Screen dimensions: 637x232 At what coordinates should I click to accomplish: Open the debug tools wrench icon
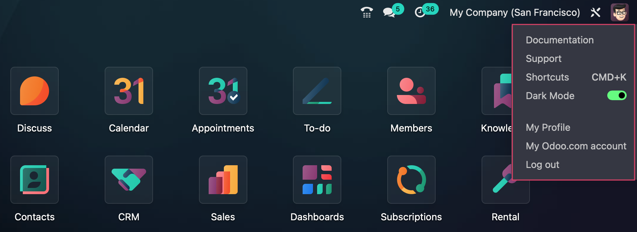596,12
